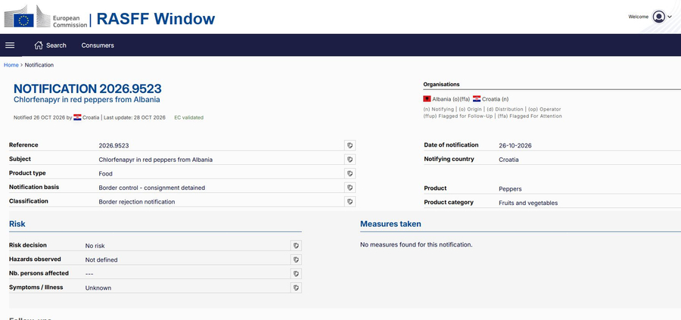Click the home Search icon

coord(39,45)
